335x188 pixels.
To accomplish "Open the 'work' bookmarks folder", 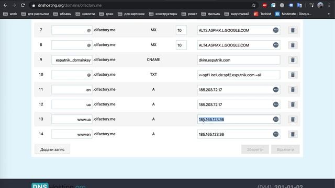I will 10,14.
